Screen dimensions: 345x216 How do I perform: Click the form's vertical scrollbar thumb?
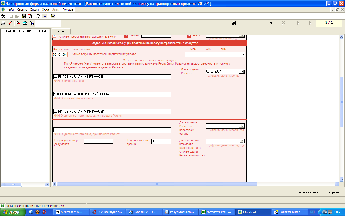coord(342,102)
